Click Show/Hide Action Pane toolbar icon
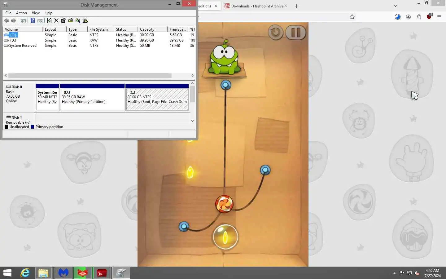Viewport: 446px width, 279px height. coord(40,21)
